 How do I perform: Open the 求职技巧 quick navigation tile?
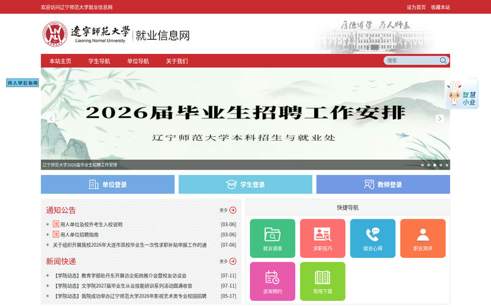323,238
